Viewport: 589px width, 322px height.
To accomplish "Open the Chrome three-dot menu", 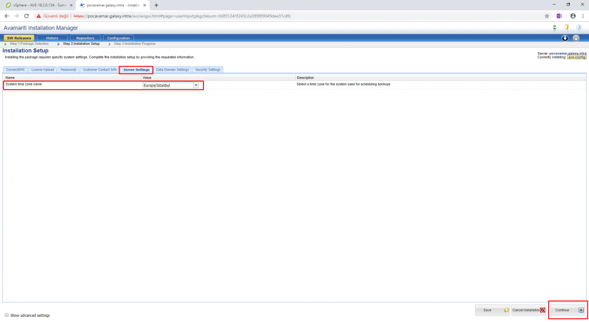I will pyautogui.click(x=583, y=16).
